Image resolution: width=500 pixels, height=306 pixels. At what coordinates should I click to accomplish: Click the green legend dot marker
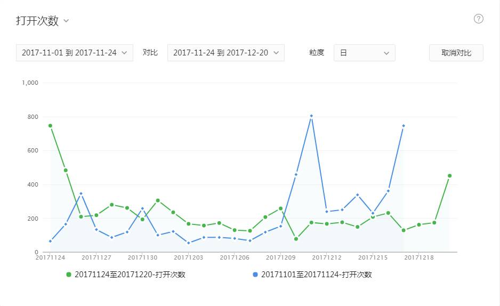coord(69,275)
